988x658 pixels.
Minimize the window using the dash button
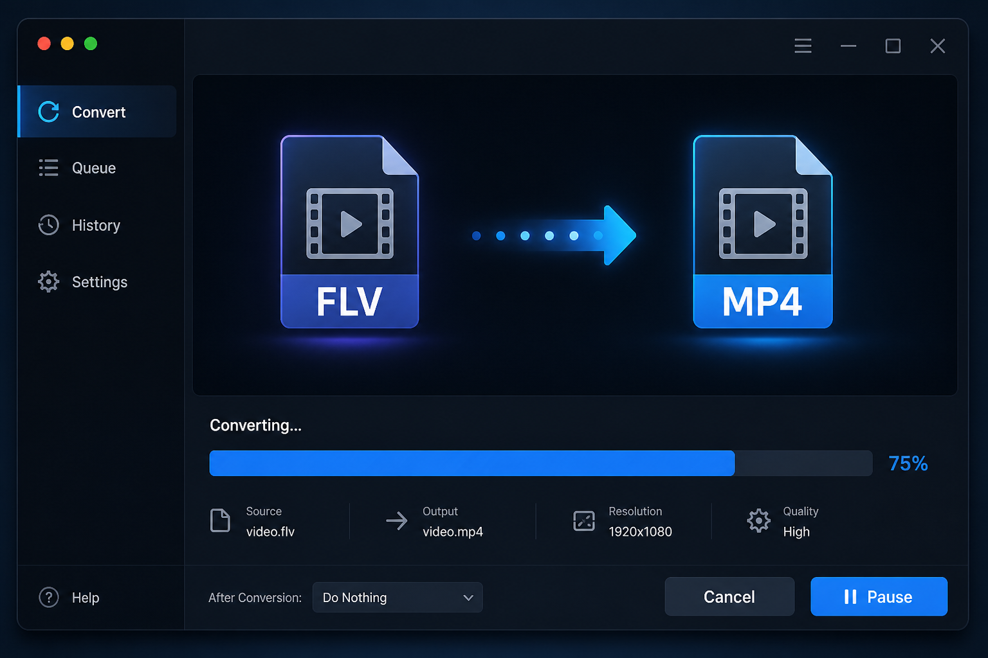[x=848, y=46]
